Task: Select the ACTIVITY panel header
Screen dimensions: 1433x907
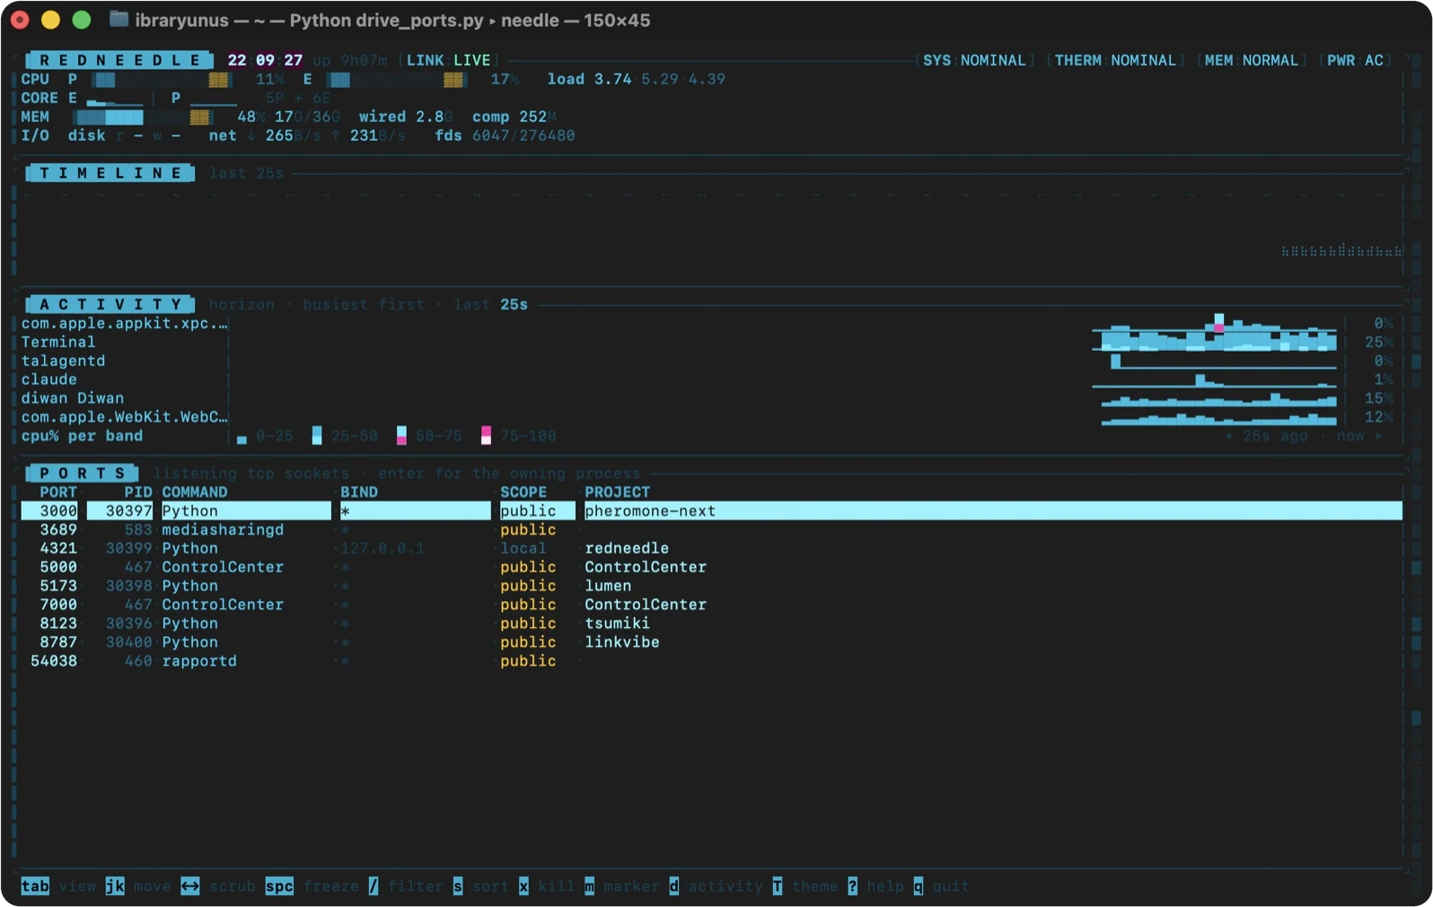Action: pyautogui.click(x=110, y=304)
